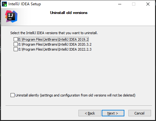This screenshot has width=156, height=121.
Task: Click the IntelliJ IDEA 2019.2 path label text
Action: tap(53, 39)
